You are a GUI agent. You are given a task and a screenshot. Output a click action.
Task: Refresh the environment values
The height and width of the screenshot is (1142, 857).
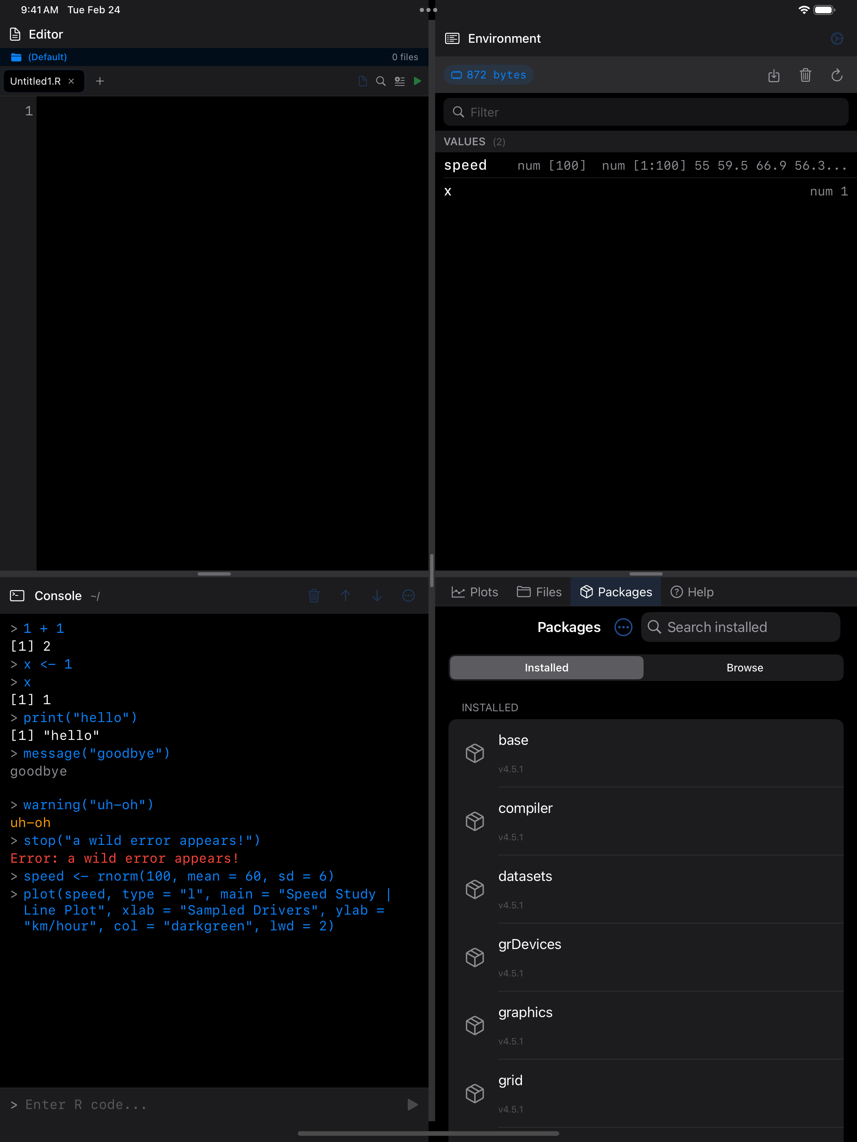[837, 76]
